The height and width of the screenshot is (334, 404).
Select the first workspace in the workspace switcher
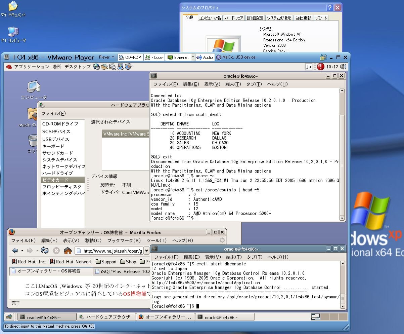point(315,317)
